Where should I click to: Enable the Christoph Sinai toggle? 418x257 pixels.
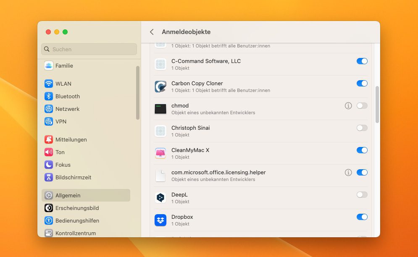[x=362, y=128]
